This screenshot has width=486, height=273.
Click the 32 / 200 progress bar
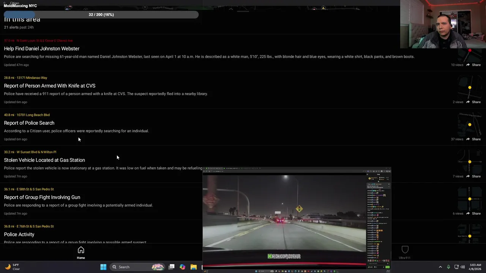(x=101, y=14)
